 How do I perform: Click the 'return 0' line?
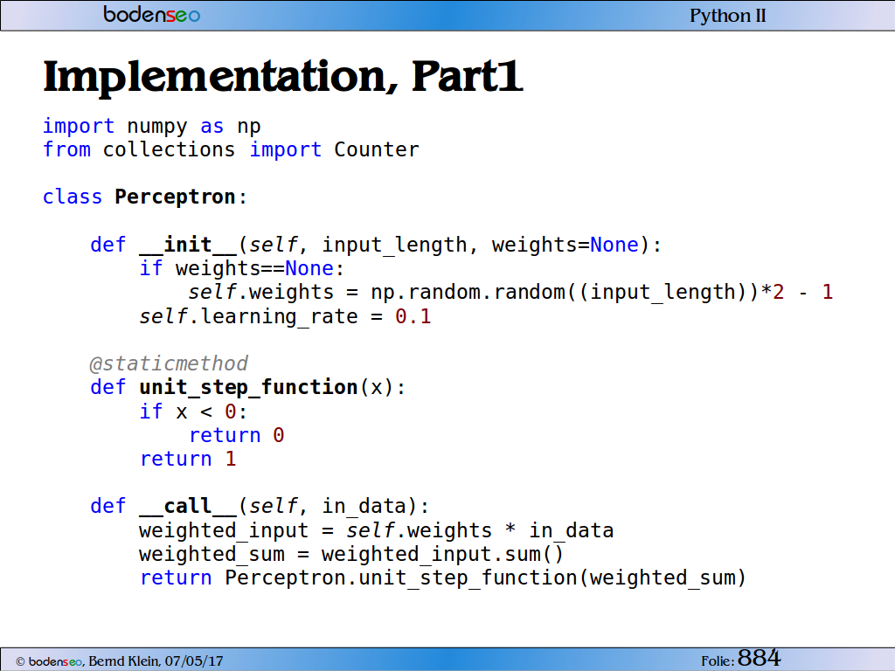(237, 435)
